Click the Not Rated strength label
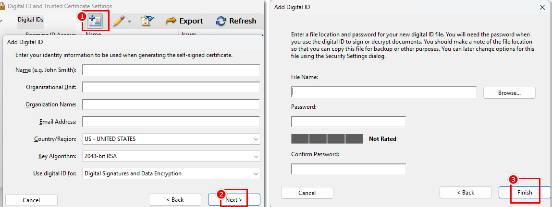552x207 pixels. pos(383,139)
